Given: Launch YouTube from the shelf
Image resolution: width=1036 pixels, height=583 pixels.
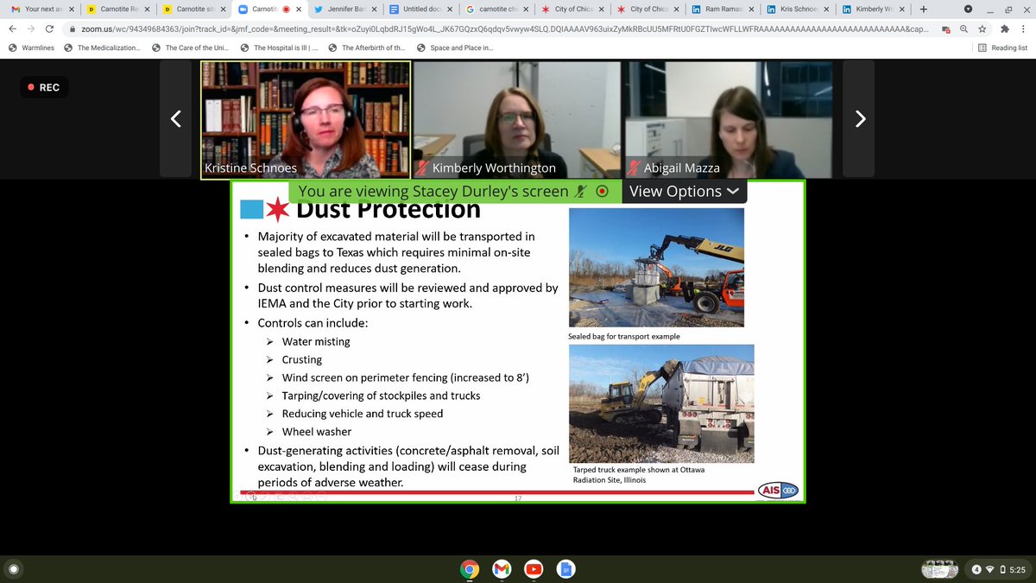Looking at the screenshot, I should (534, 569).
